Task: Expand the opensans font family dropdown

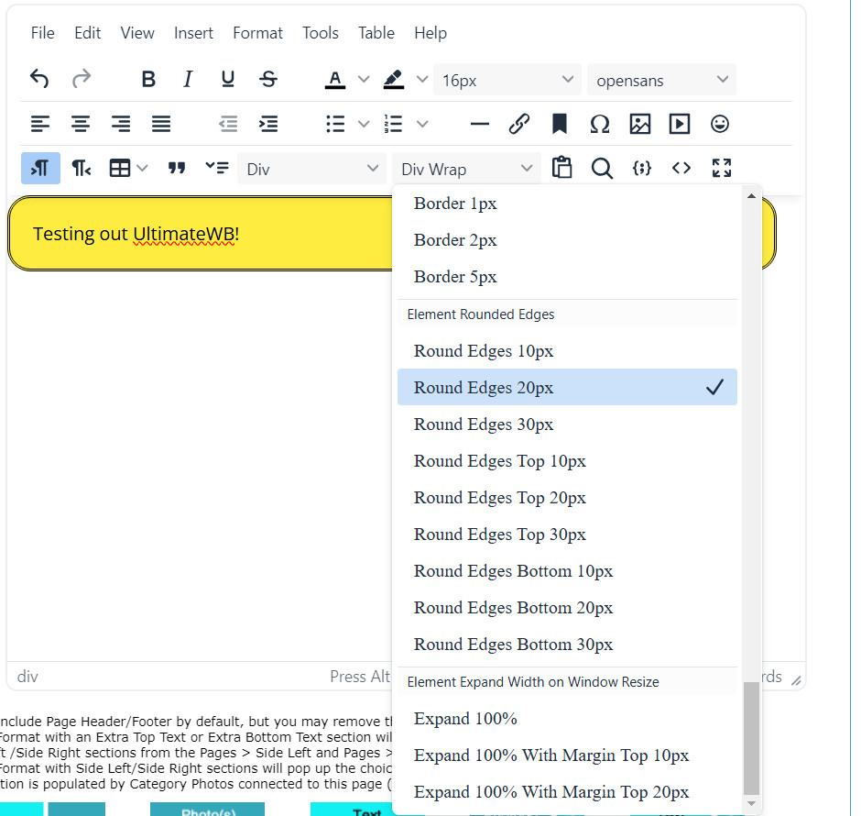Action: pyautogui.click(x=661, y=80)
